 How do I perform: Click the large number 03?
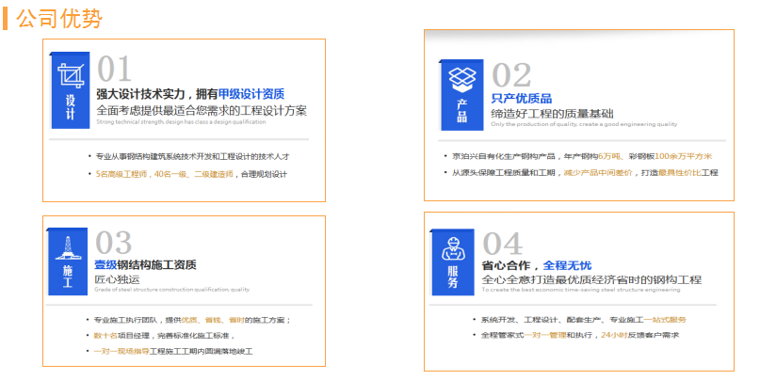tap(114, 243)
